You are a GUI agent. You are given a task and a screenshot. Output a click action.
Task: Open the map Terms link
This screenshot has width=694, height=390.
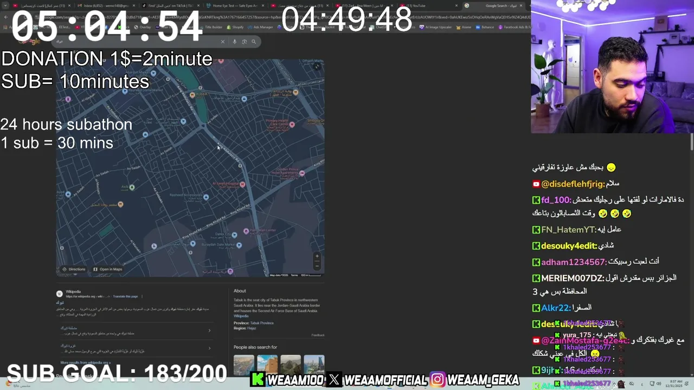pos(294,275)
